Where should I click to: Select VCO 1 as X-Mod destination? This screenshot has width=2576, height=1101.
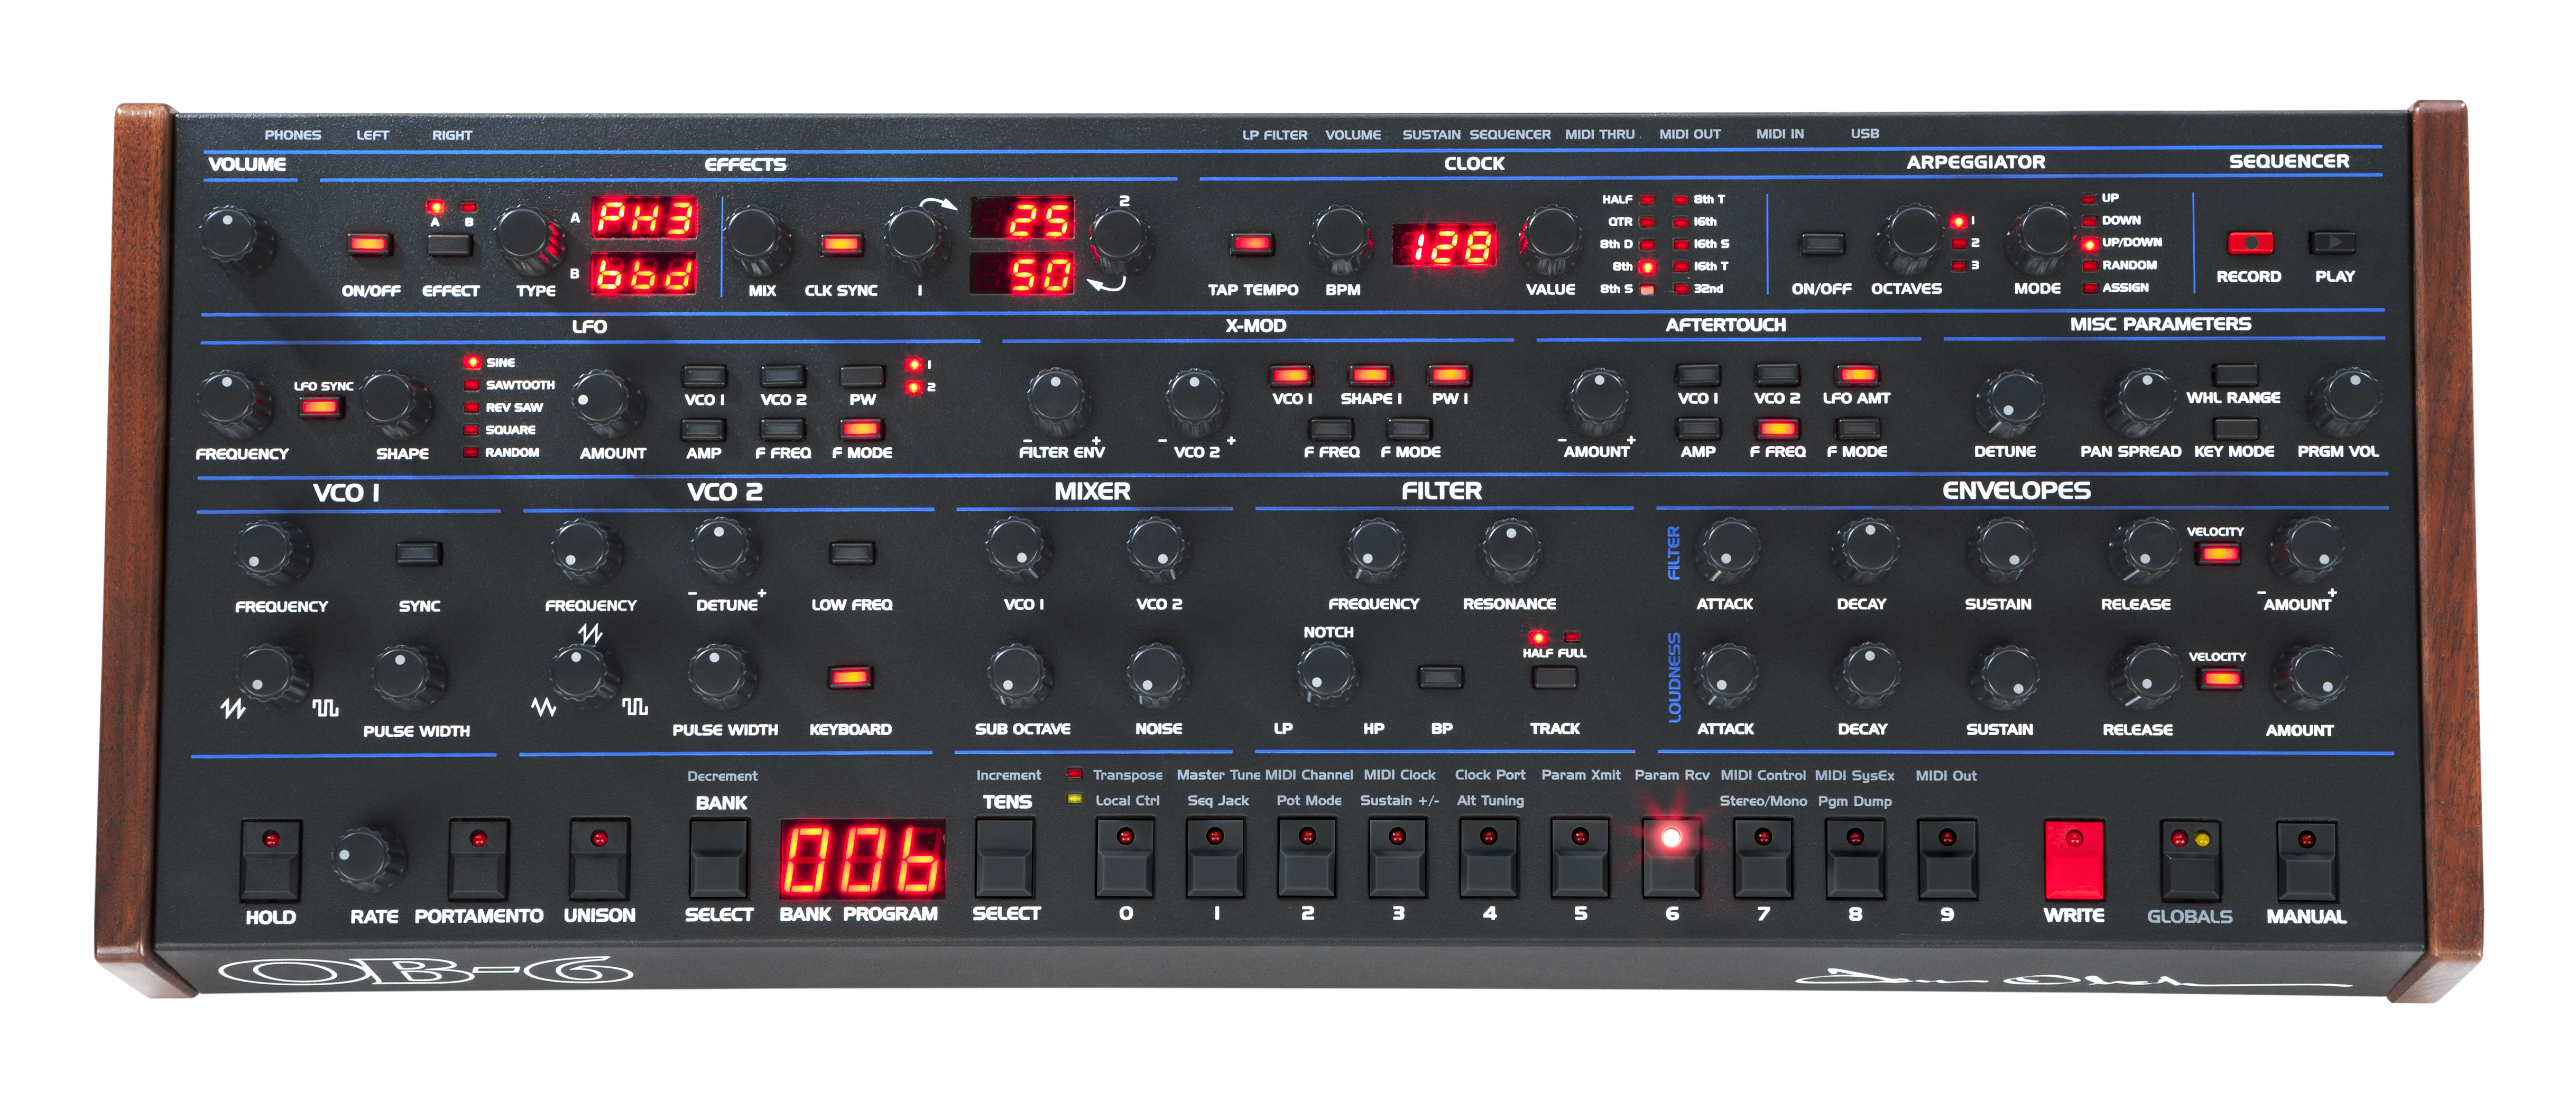1293,376
